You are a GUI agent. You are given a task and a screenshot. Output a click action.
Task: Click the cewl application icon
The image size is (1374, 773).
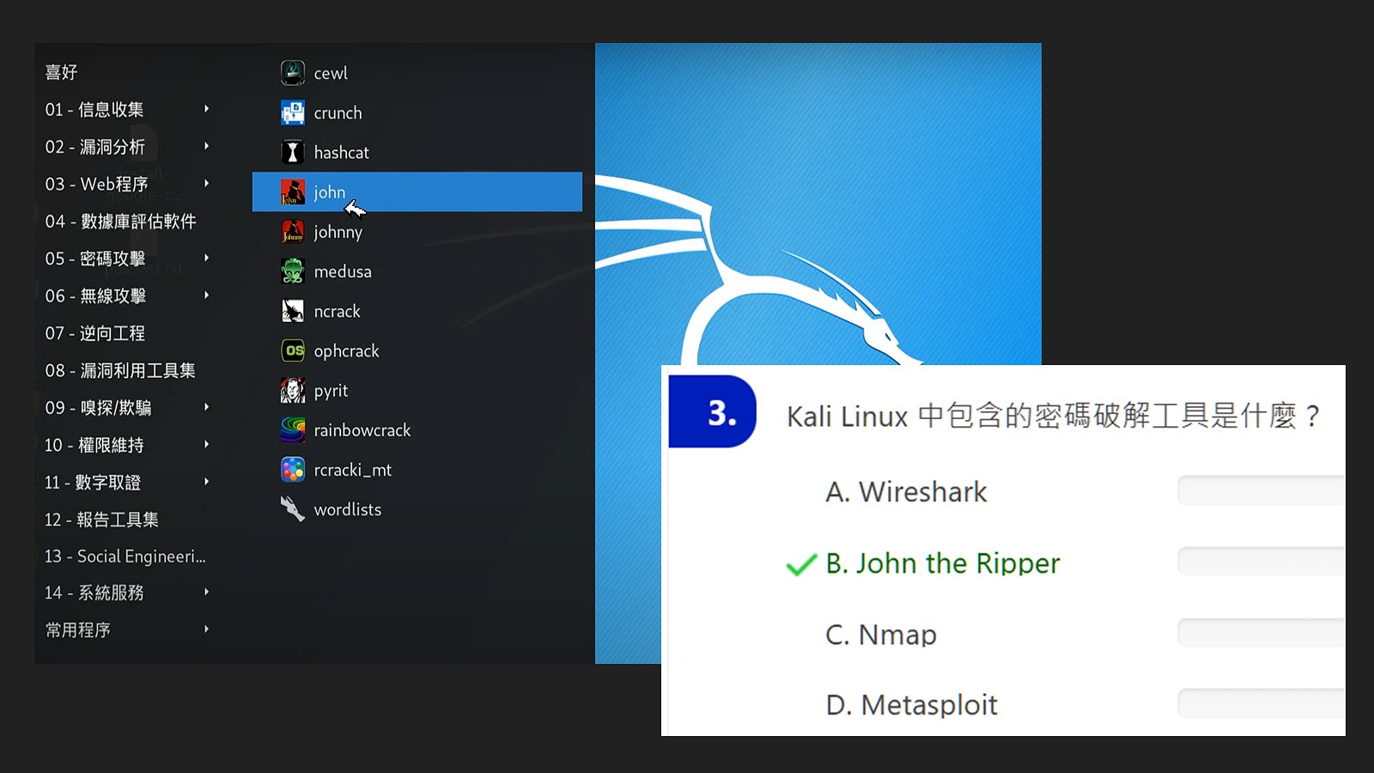(x=293, y=73)
